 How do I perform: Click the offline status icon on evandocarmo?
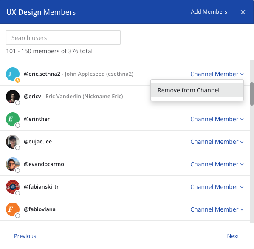pos(17,170)
